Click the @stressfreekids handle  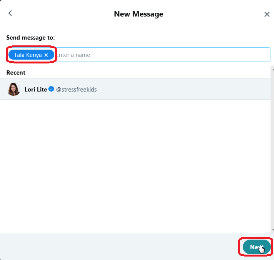(76, 90)
